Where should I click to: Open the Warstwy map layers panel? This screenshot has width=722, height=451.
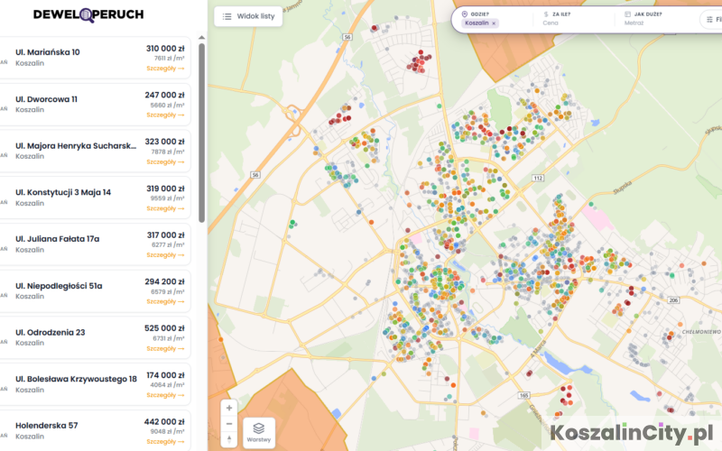pyautogui.click(x=259, y=432)
